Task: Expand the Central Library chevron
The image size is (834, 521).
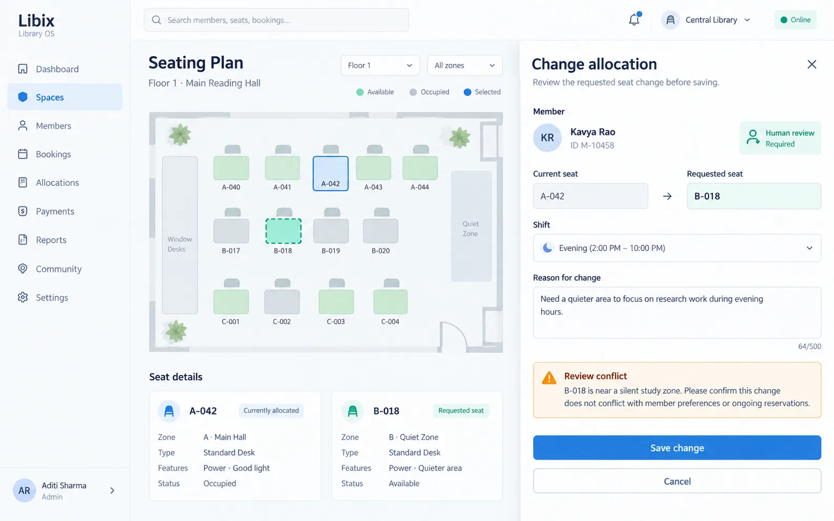Action: click(x=747, y=20)
